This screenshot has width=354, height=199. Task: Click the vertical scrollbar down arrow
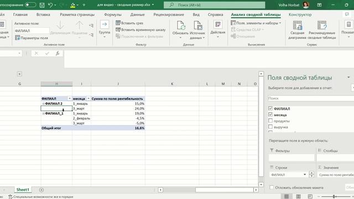click(261, 185)
